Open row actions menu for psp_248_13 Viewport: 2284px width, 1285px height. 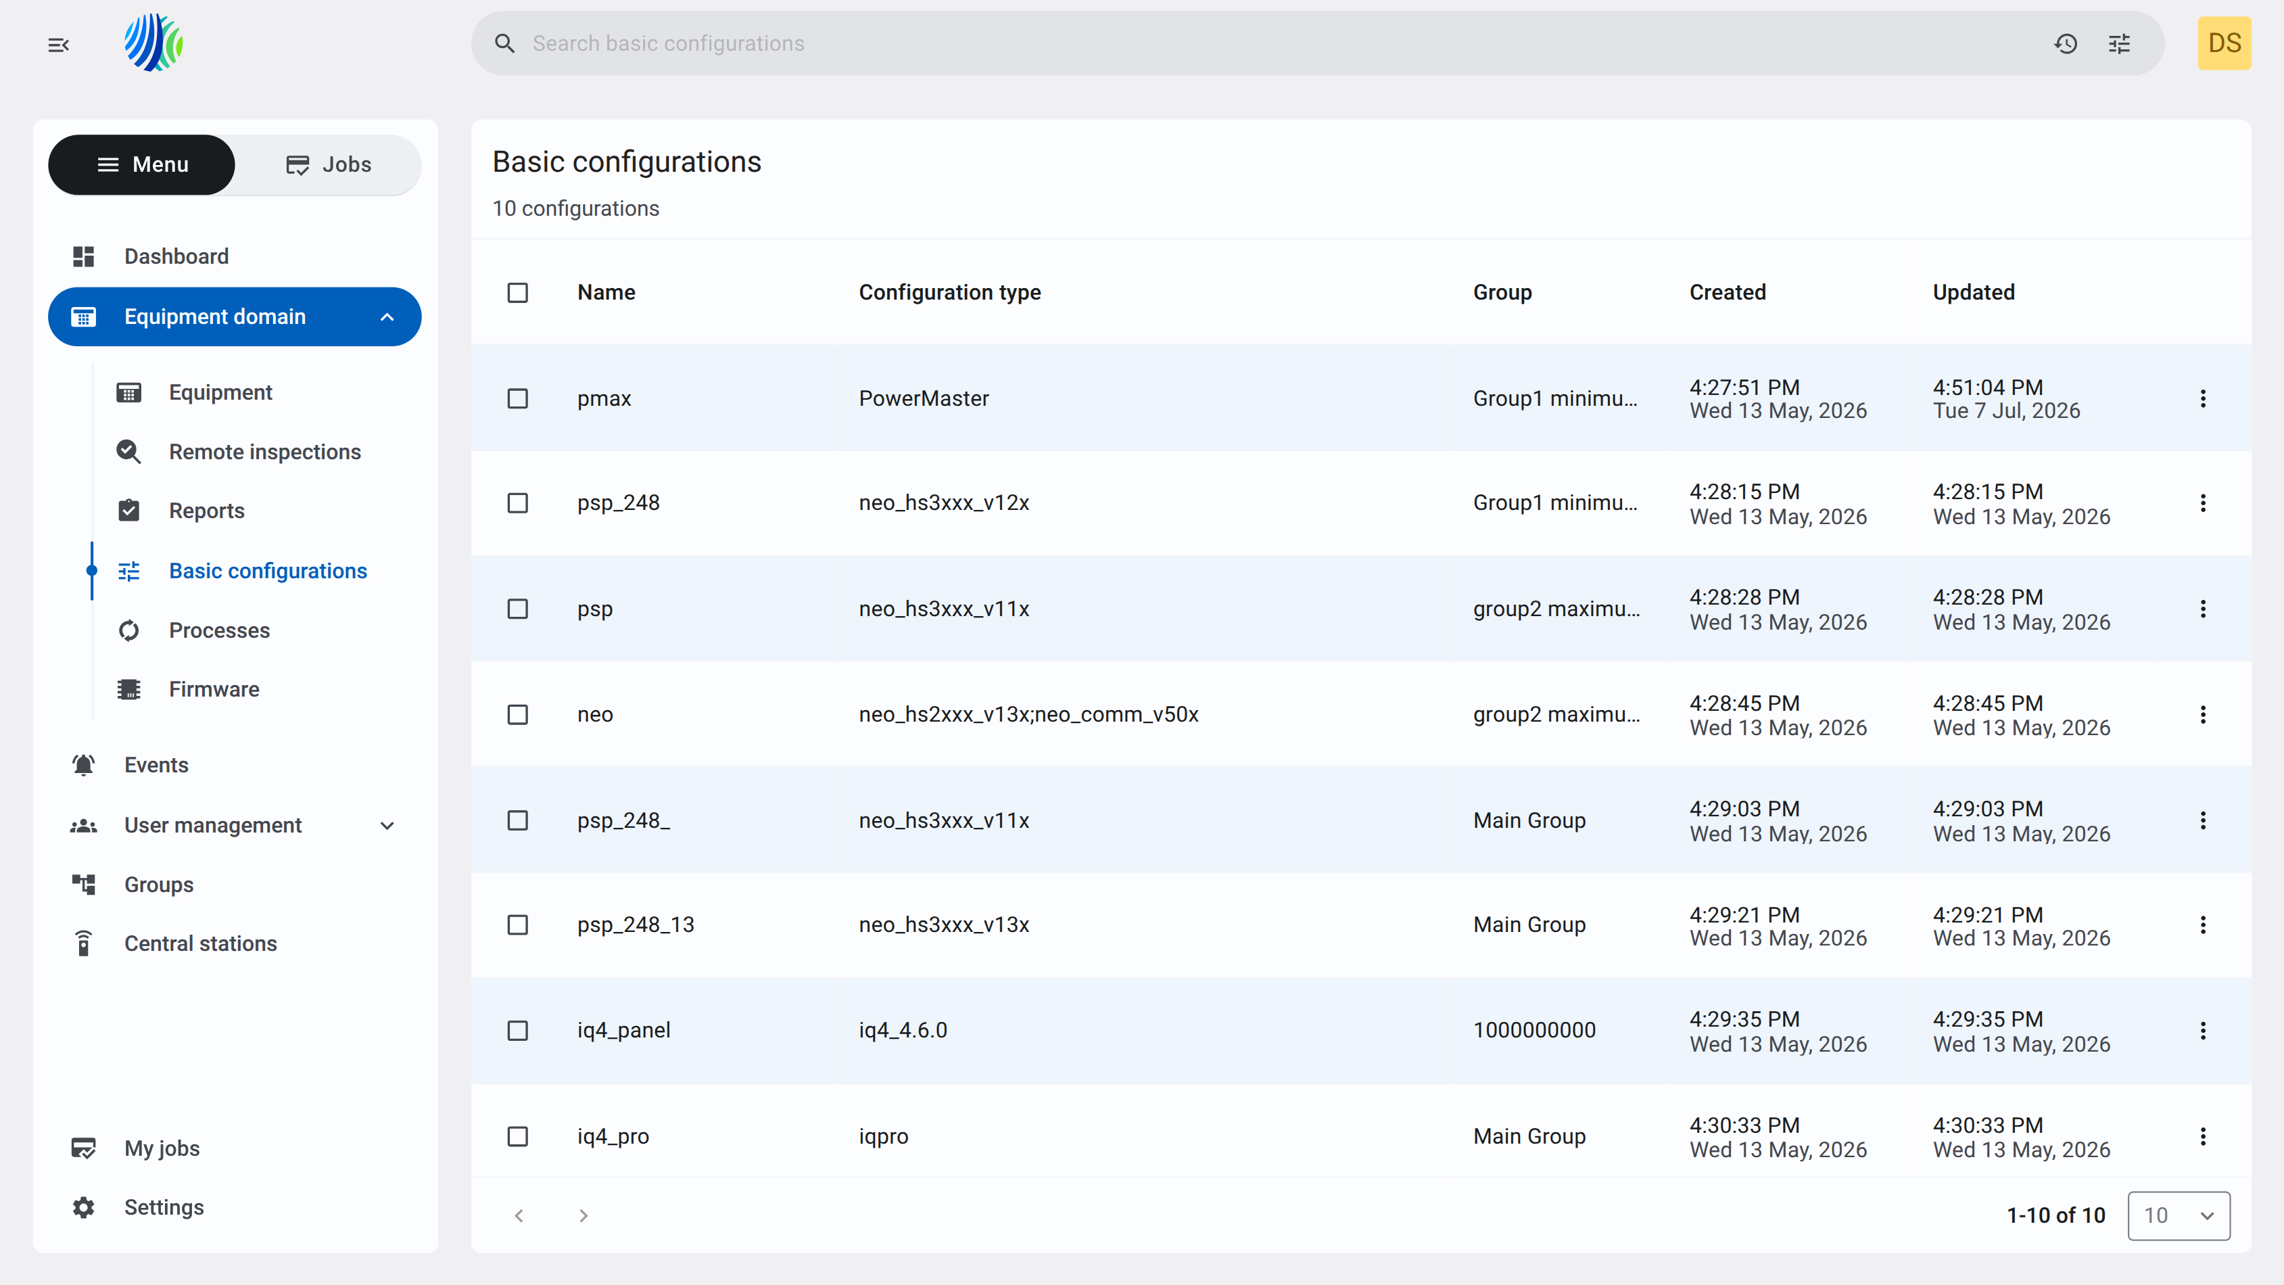click(2204, 926)
